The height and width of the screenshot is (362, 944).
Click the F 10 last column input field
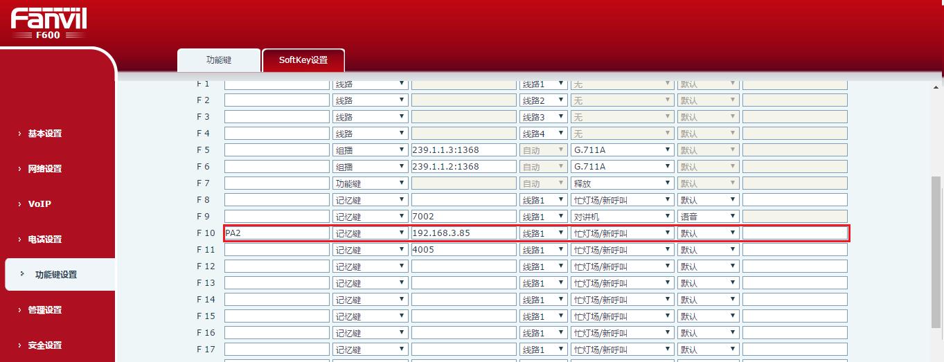point(795,233)
